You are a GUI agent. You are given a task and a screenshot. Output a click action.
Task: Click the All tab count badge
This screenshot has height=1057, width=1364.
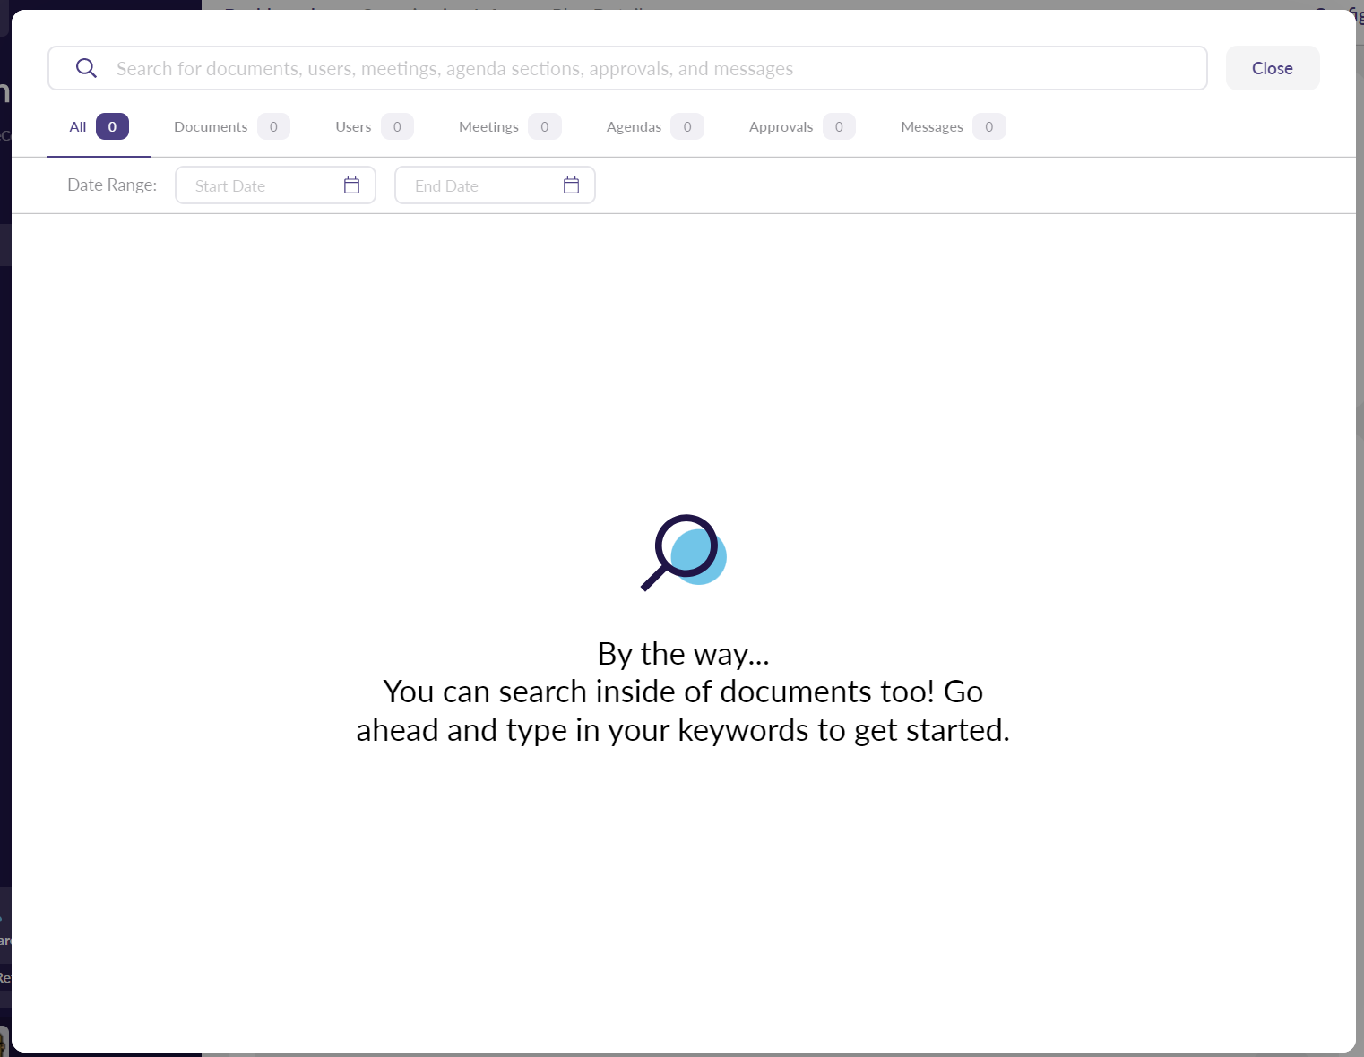(112, 127)
